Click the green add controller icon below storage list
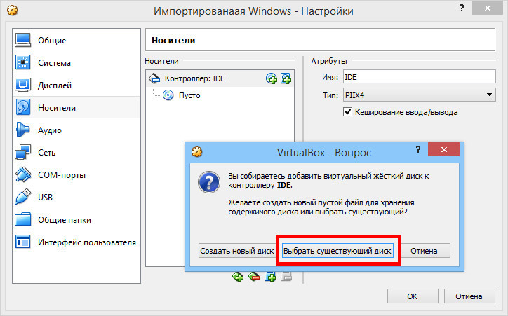 click(238, 277)
